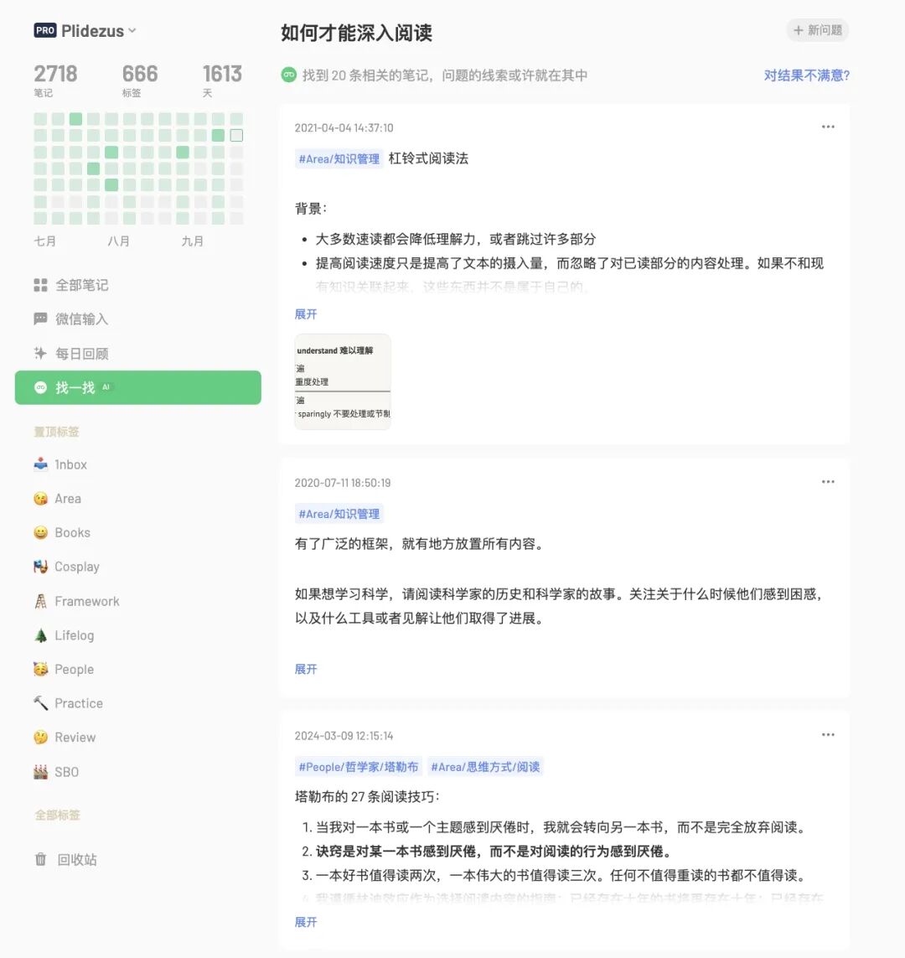The width and height of the screenshot is (905, 958).
Task: Select 找一找 AI menu item
Action: (x=138, y=387)
